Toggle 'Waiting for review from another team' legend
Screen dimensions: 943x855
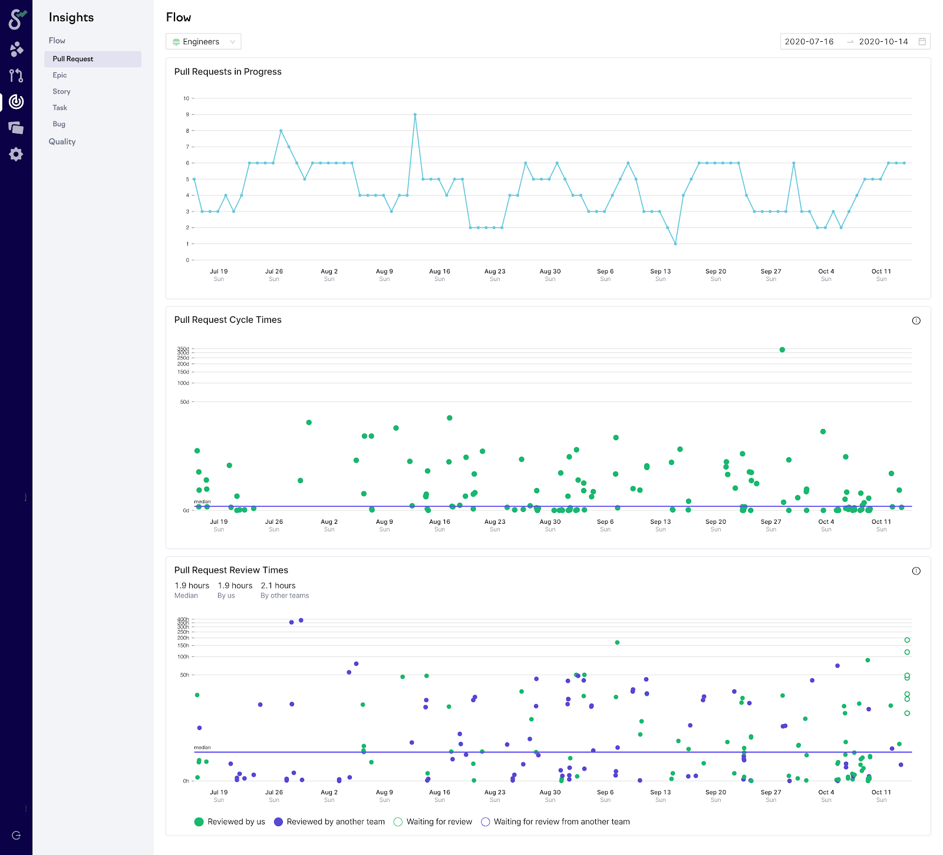556,822
